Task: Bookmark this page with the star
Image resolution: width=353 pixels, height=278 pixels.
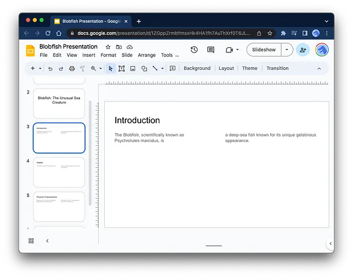Action: click(x=270, y=33)
